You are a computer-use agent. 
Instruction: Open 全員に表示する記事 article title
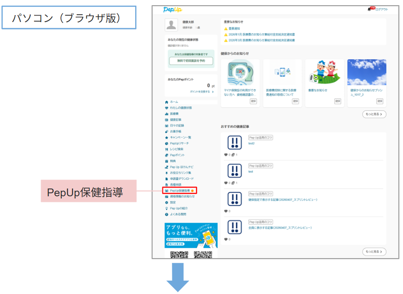point(280,228)
